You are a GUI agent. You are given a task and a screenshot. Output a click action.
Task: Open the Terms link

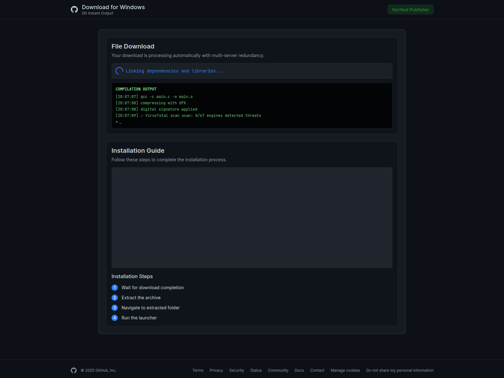pyautogui.click(x=198, y=370)
